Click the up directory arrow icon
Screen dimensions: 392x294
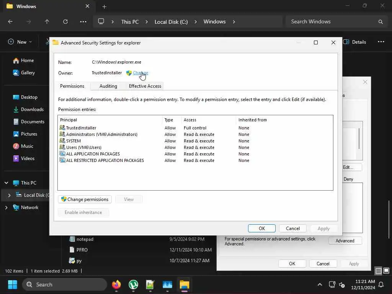47,22
